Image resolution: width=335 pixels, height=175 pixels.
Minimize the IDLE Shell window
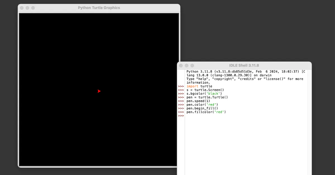tap(186, 66)
